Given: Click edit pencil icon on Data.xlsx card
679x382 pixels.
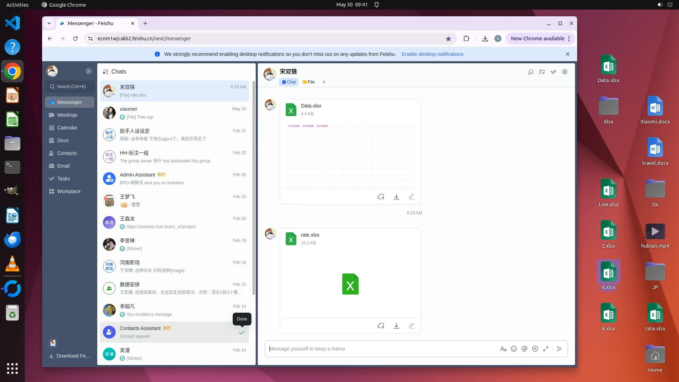Looking at the screenshot, I should click(x=411, y=197).
